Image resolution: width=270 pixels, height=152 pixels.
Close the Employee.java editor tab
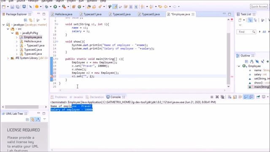coord(193,14)
